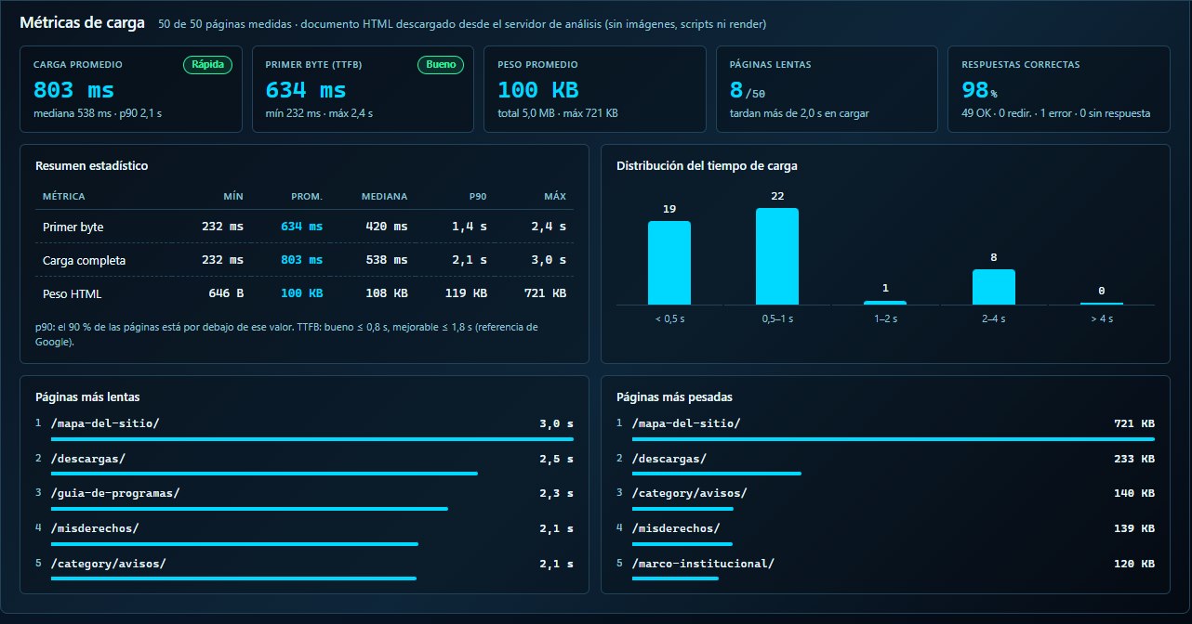Click /category/avisos/ in Páginas más pesadas
Screen dimensions: 1192x624
coord(690,493)
